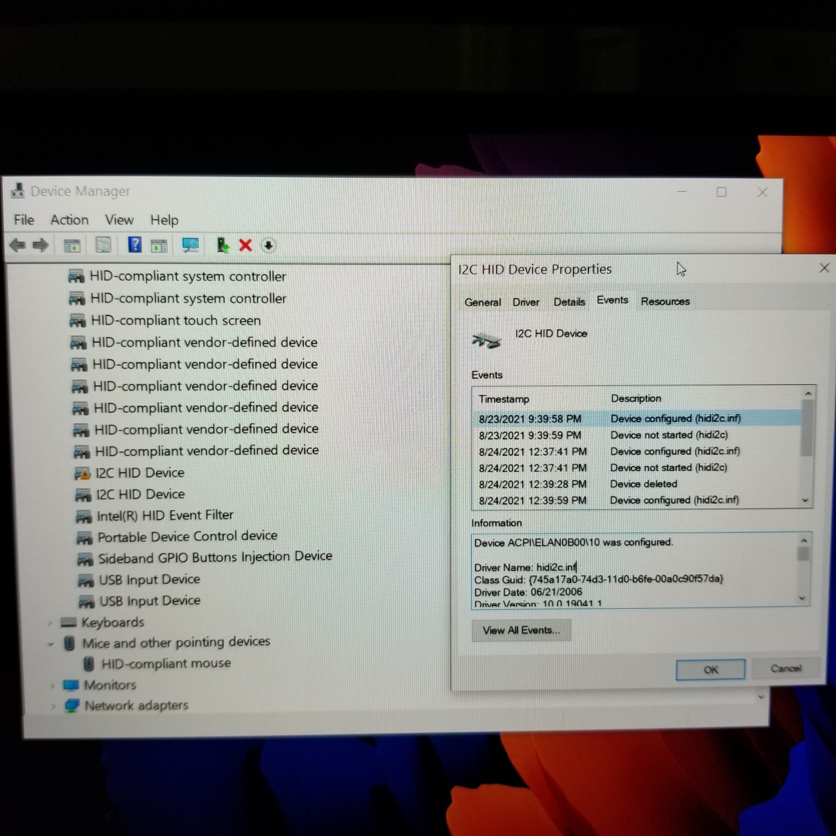Expand the Network adapters category

tap(53, 706)
